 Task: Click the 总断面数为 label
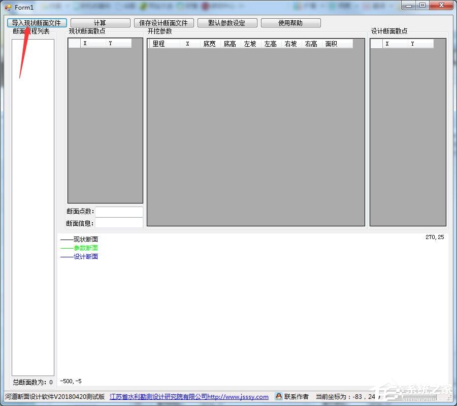(33, 382)
